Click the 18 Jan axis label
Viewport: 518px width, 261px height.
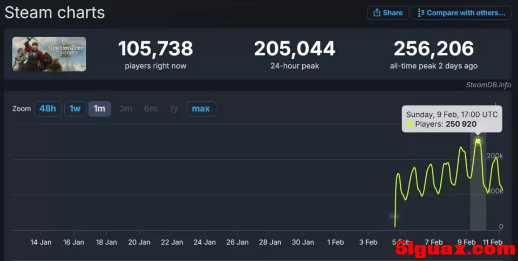tap(106, 242)
